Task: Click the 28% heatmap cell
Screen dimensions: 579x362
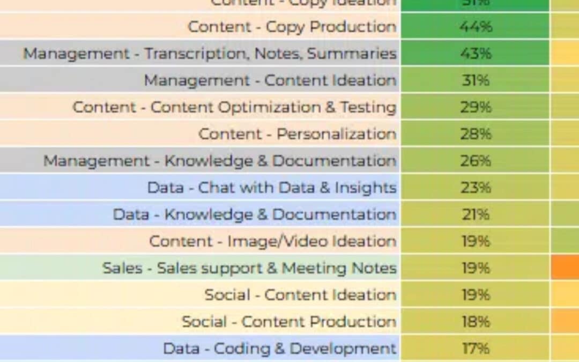Action: pos(475,134)
